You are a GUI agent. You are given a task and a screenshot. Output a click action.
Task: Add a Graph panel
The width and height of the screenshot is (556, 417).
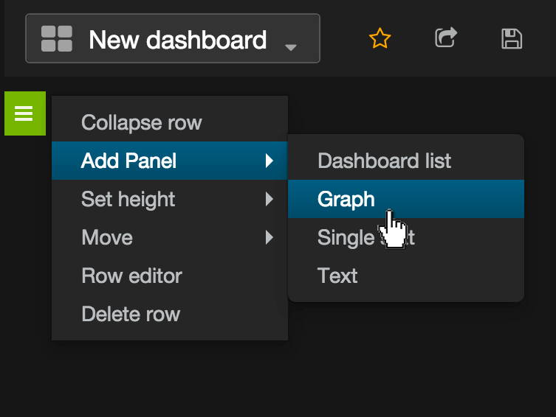pyautogui.click(x=346, y=199)
